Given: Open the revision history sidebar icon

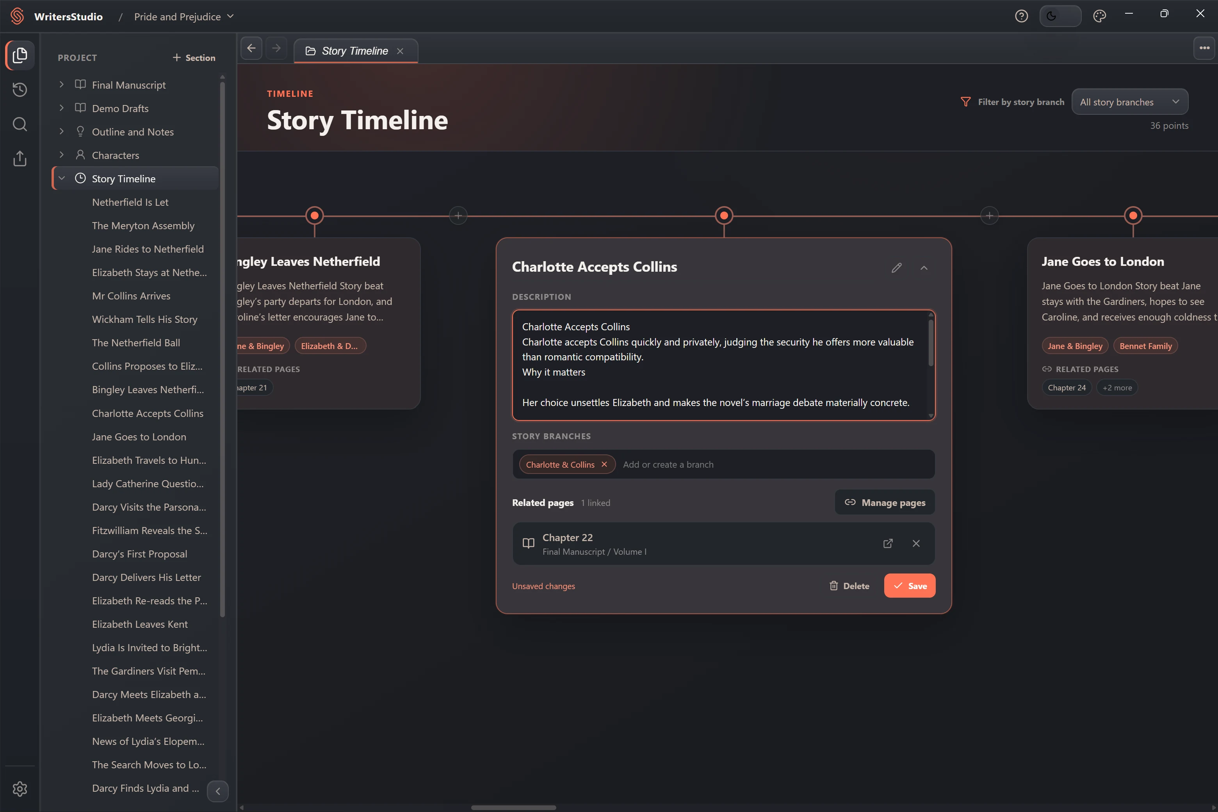Looking at the screenshot, I should coord(20,89).
